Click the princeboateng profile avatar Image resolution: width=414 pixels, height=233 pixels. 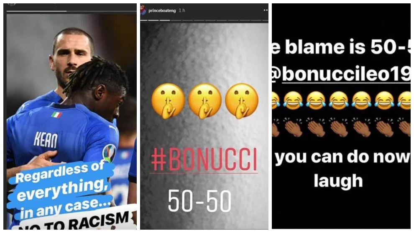[x=143, y=10]
